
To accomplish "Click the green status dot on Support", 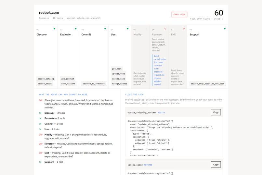I will pos(225,29).
